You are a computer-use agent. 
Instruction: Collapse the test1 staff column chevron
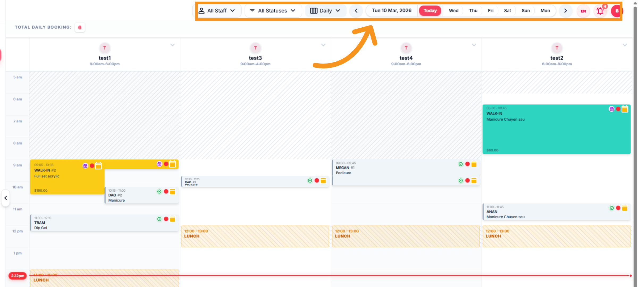coord(173,45)
